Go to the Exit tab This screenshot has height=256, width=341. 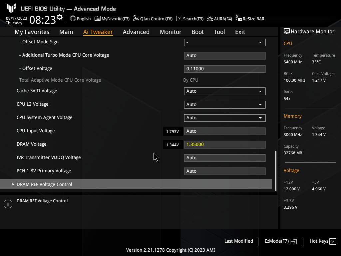point(240,32)
